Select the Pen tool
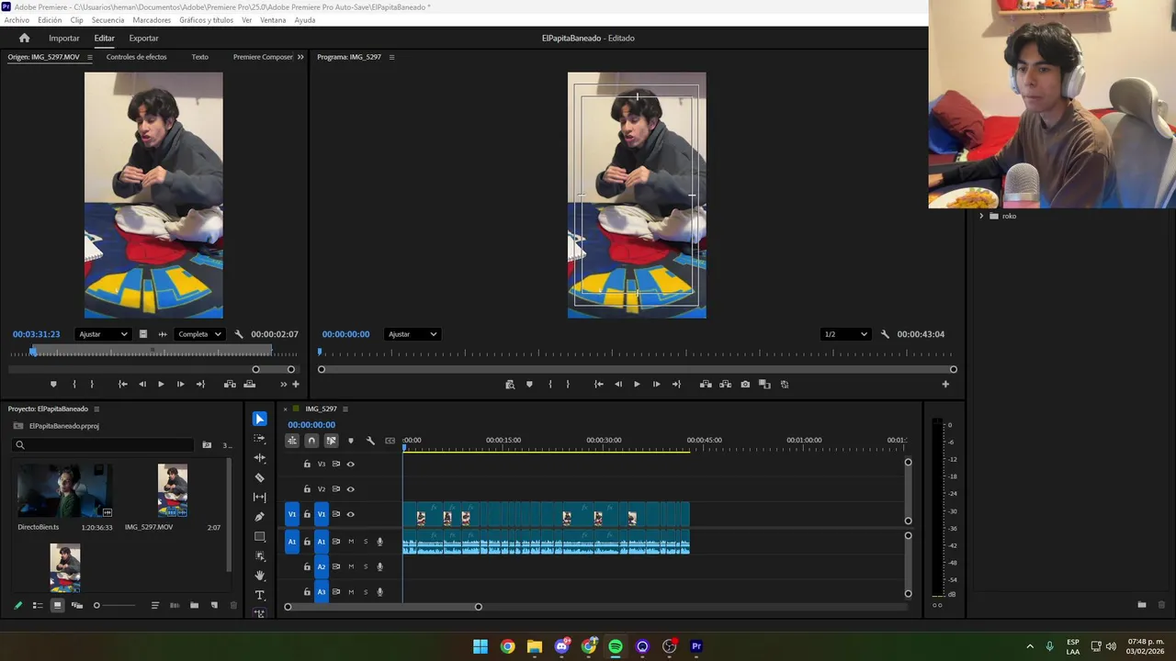 coord(260,517)
